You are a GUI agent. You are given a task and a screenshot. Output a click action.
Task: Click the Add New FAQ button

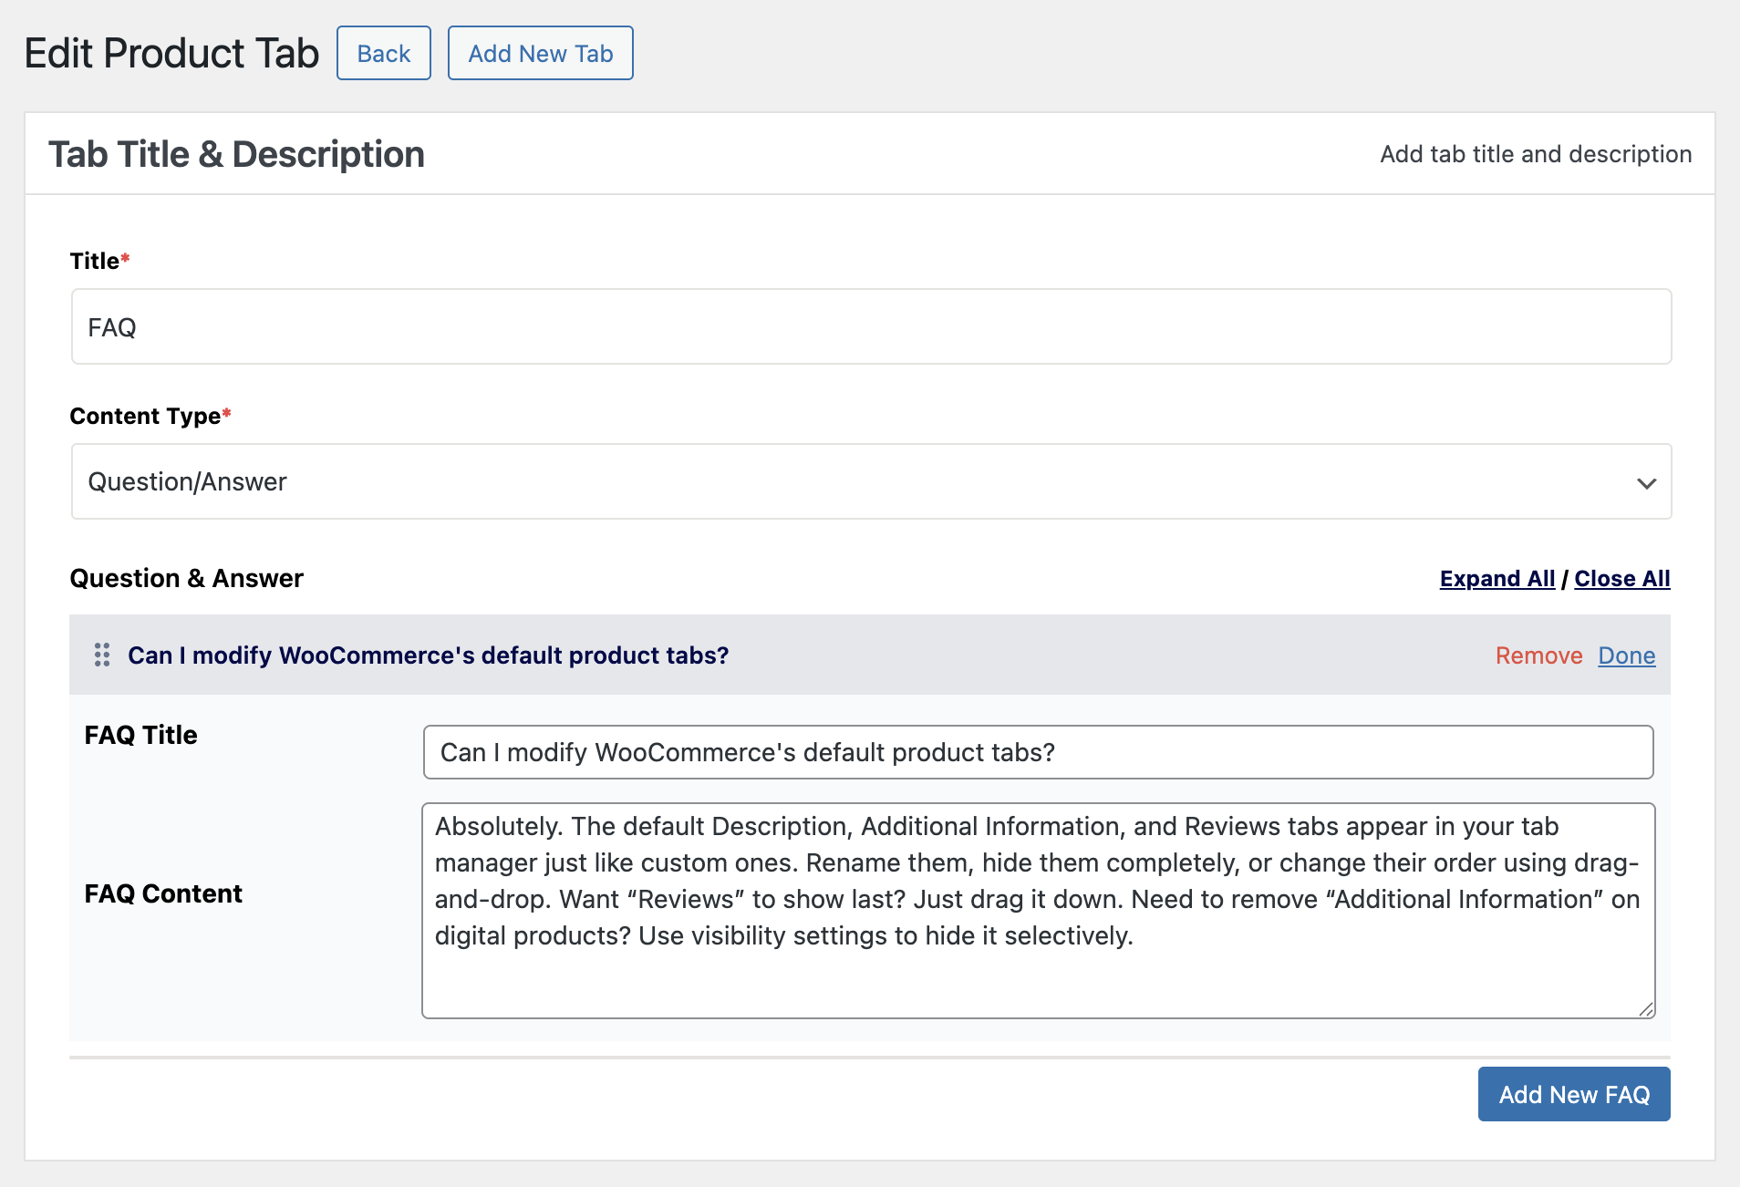(1573, 1094)
